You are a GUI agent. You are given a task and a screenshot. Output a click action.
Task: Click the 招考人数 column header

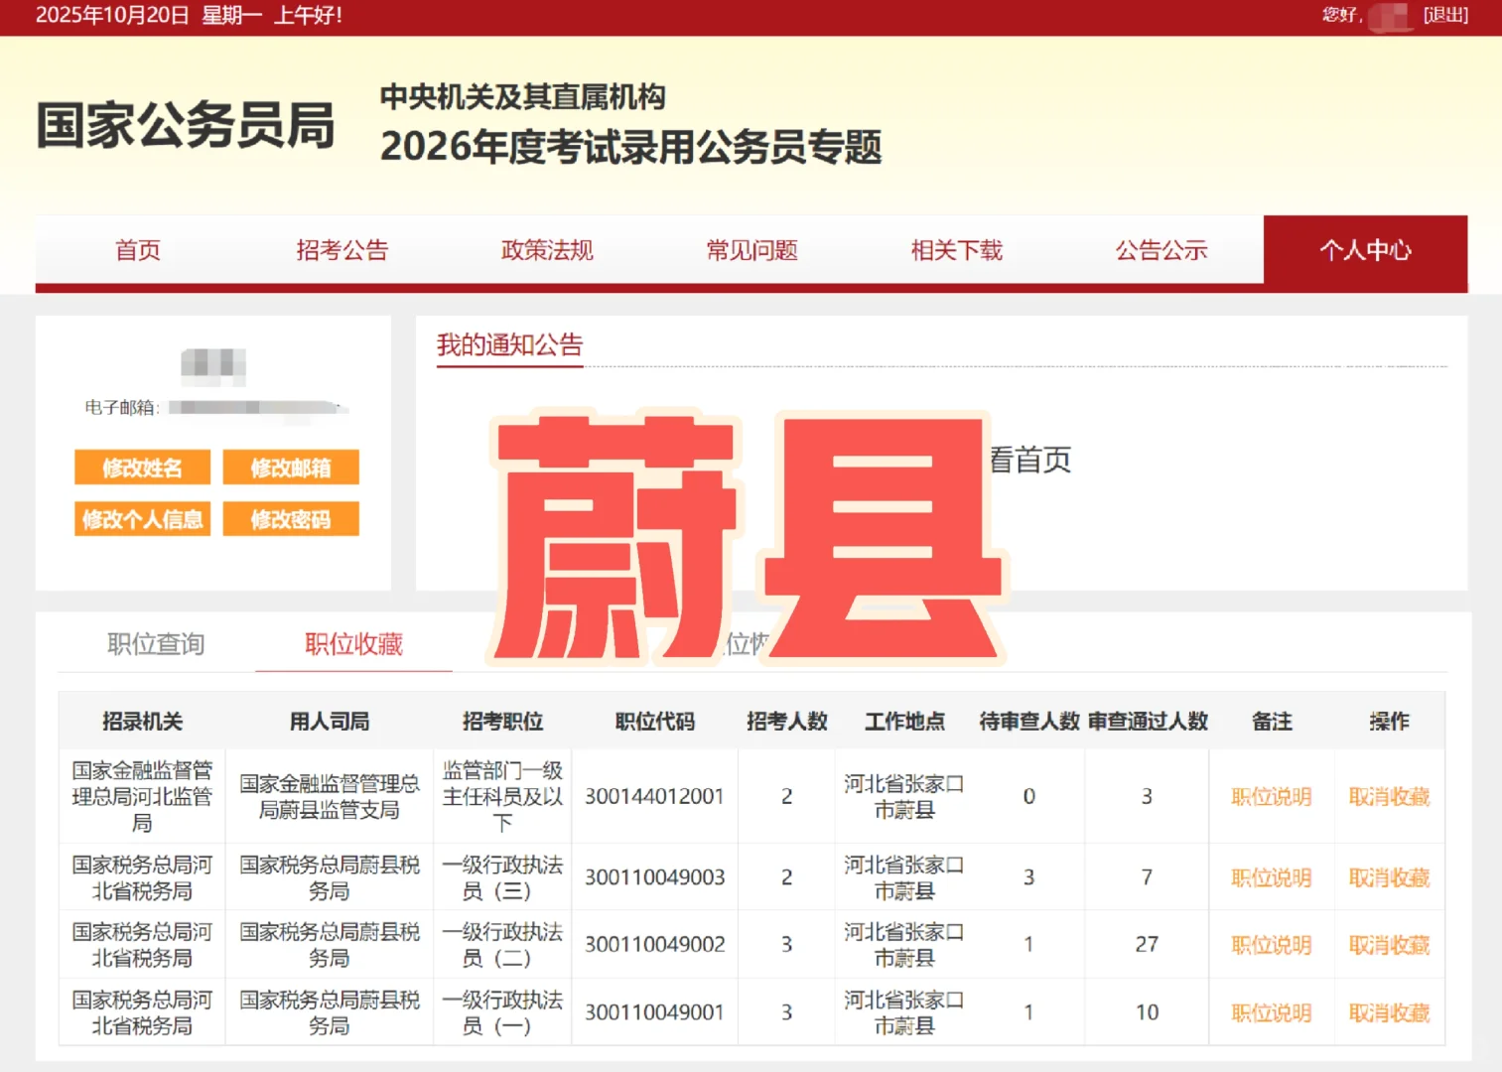[787, 722]
